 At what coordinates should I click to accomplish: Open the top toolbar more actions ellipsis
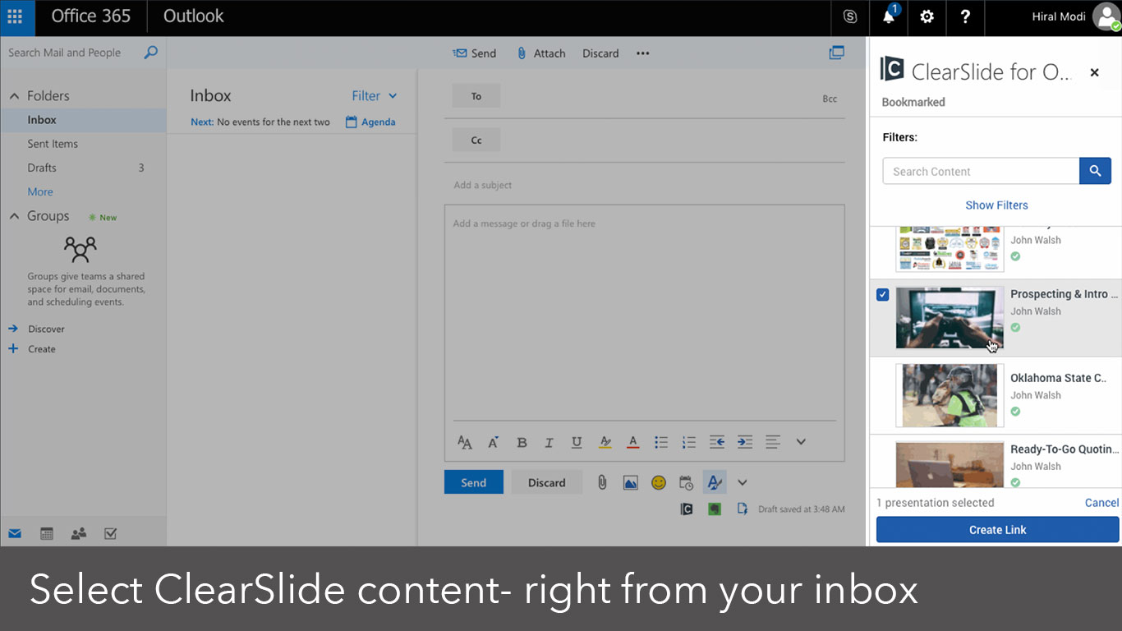point(642,53)
